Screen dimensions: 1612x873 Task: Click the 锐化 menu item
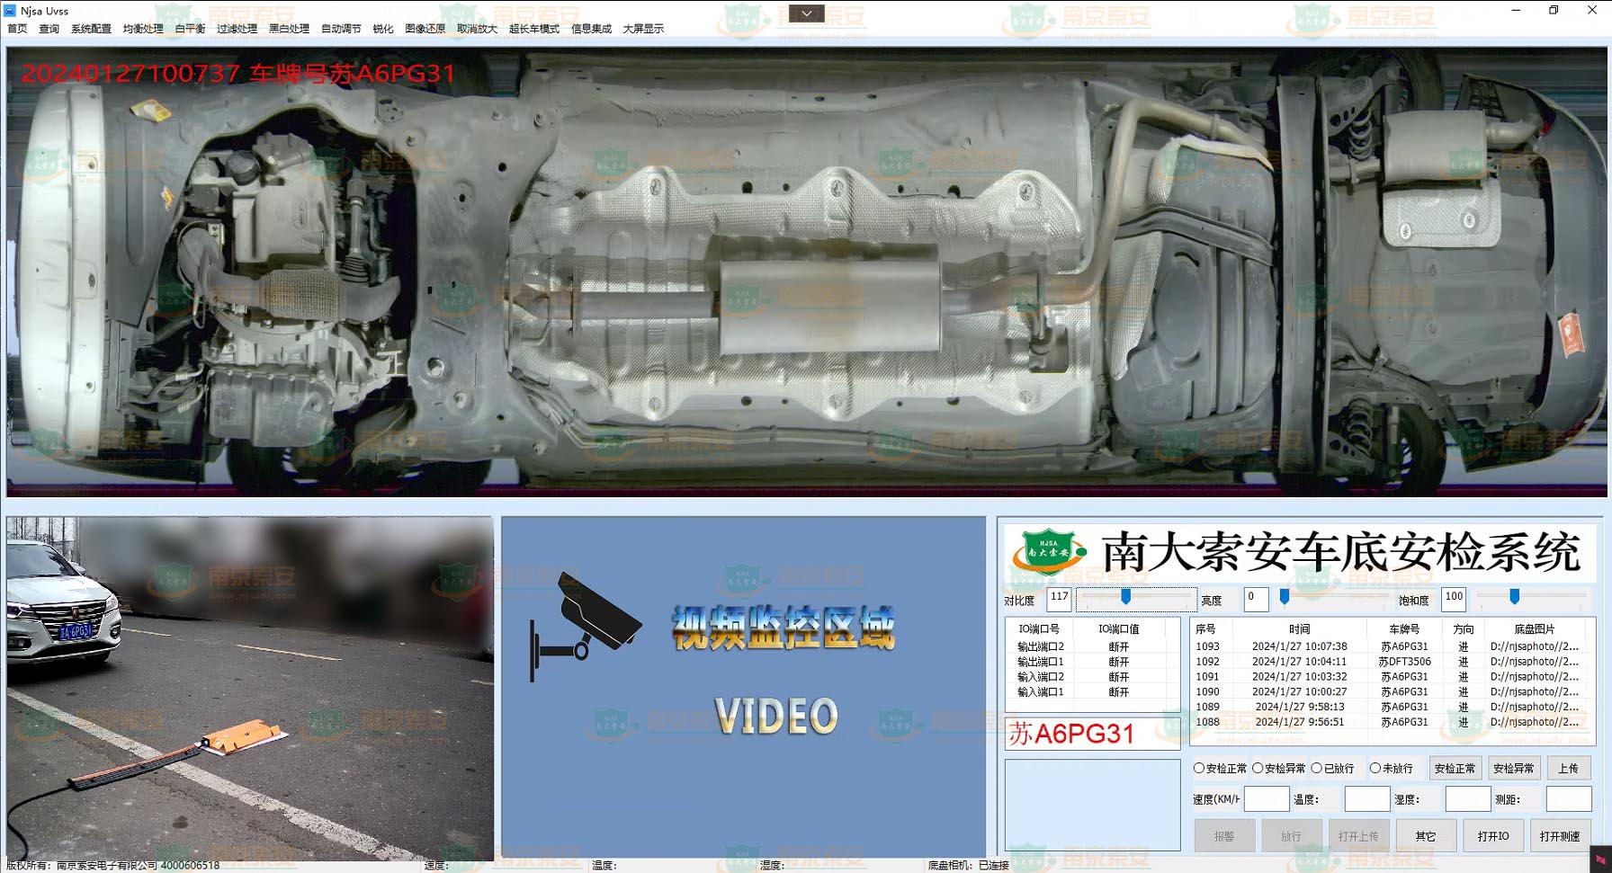[x=383, y=29]
